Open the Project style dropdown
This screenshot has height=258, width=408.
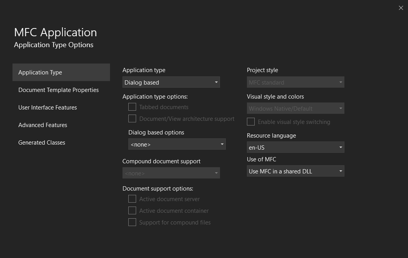point(295,82)
